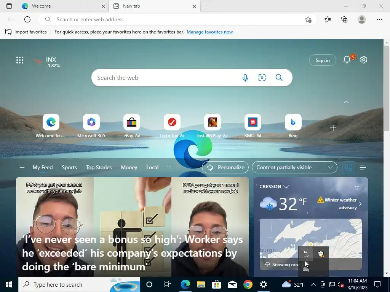390x292 pixels.
Task: Add a new quick link plus icon
Action: [x=333, y=128]
